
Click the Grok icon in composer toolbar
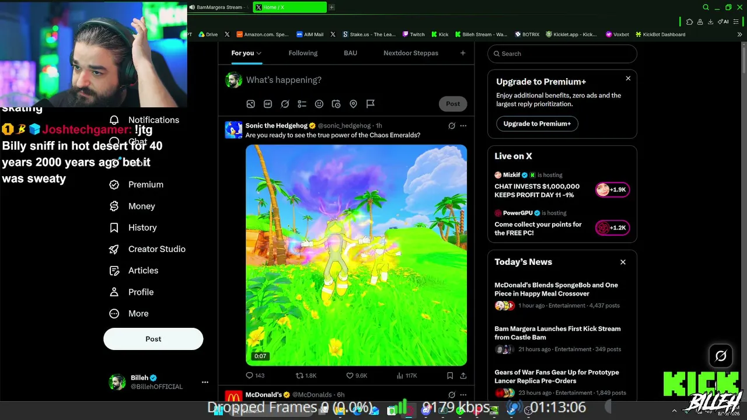point(285,104)
